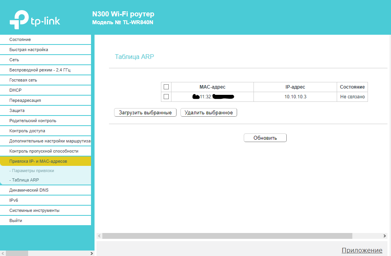Click the Состояние column header in table
This screenshot has height=256, width=391.
pos(352,87)
